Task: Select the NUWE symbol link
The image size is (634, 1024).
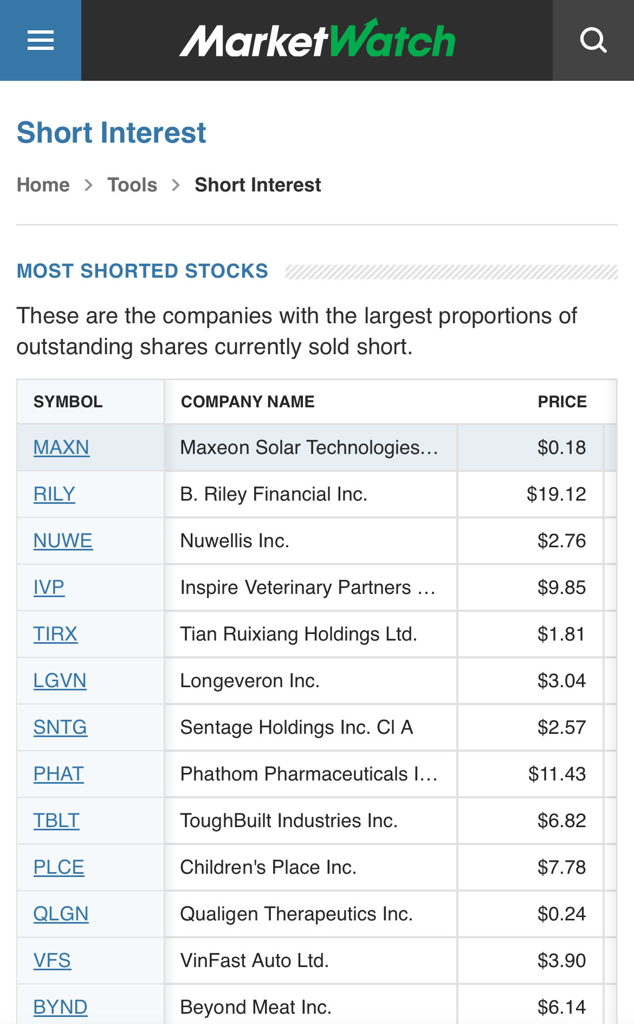Action: coord(63,541)
